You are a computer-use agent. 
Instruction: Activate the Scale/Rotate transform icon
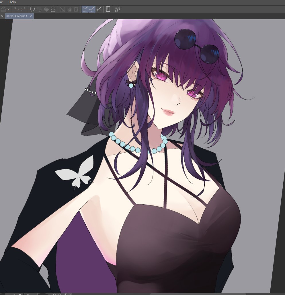[x=53, y=9]
